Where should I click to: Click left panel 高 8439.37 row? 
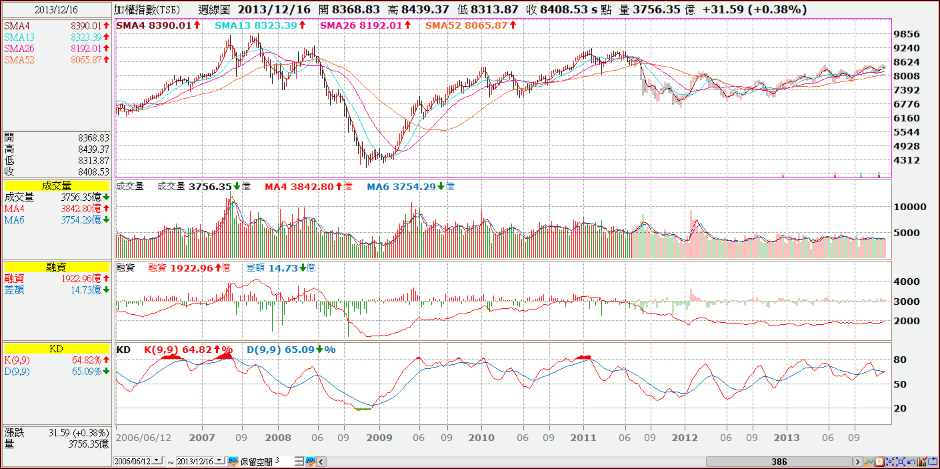pyautogui.click(x=56, y=149)
